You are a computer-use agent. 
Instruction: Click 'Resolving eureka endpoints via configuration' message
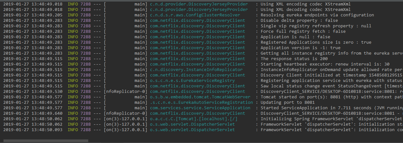click(317, 15)
